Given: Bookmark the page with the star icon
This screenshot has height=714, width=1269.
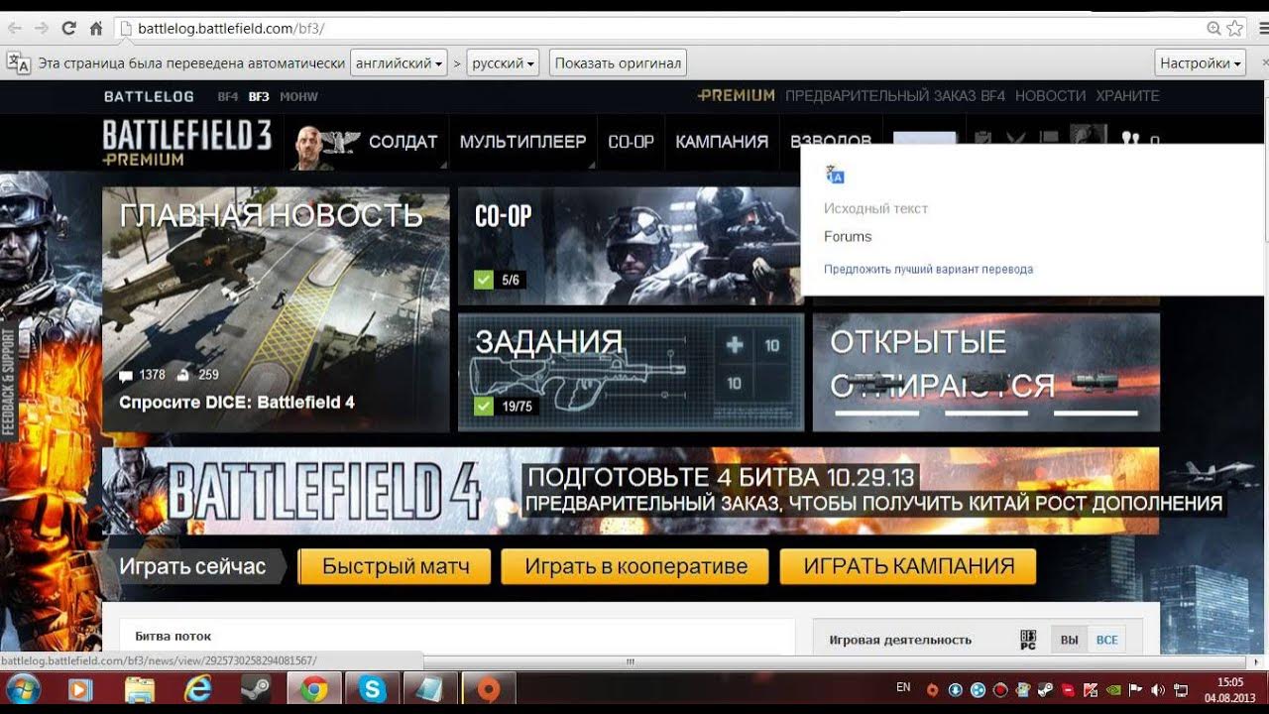Looking at the screenshot, I should tap(1234, 28).
